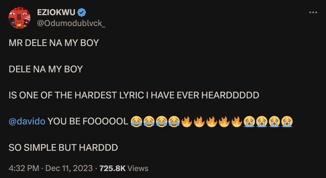Screen dimensions: 326x178
Task: Open the 725.8K Views count
Action: point(124,168)
